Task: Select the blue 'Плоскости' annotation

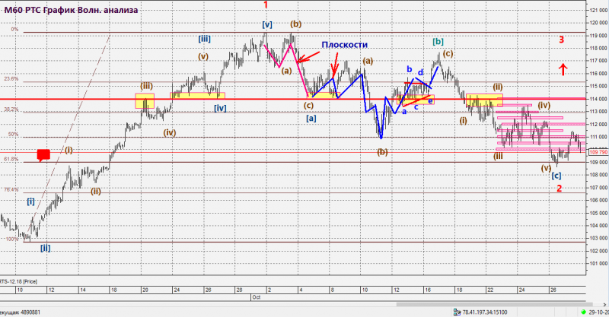Action: (x=345, y=45)
